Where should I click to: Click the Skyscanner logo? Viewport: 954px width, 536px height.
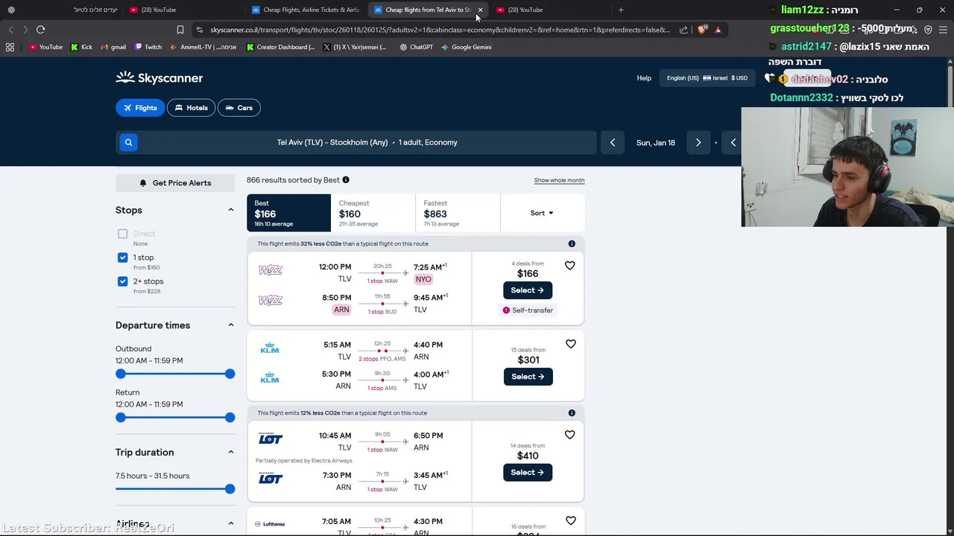tap(159, 77)
